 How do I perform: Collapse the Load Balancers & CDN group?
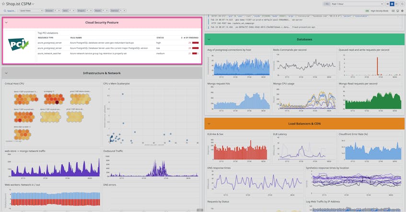(209, 124)
